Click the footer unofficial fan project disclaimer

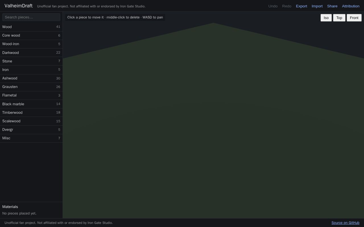click(x=59, y=223)
